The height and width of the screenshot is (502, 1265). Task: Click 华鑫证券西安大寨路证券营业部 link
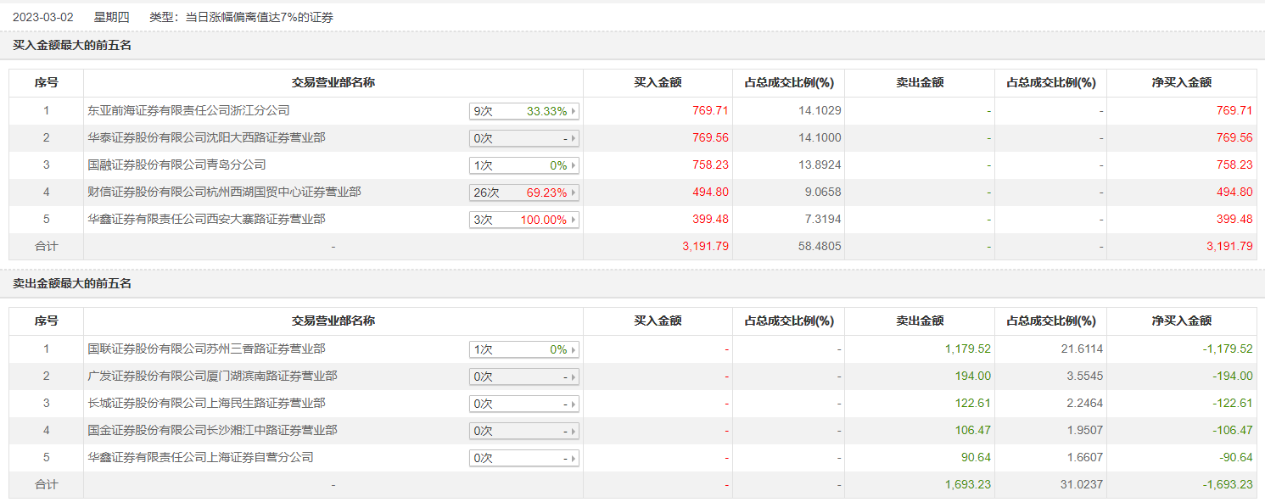207,219
